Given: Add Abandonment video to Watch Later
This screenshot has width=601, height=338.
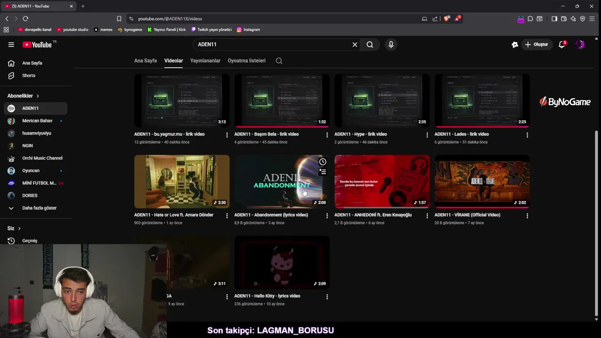Looking at the screenshot, I should [x=323, y=162].
